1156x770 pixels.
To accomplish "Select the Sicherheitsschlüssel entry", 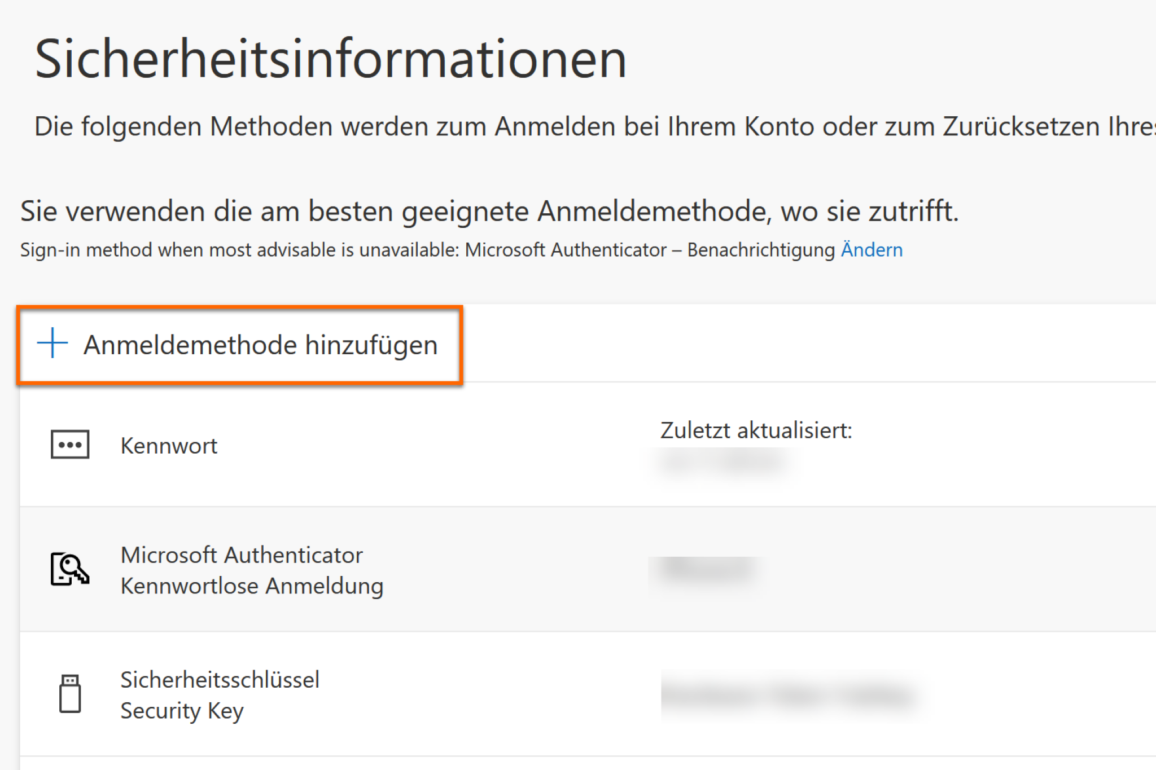I will tap(220, 680).
